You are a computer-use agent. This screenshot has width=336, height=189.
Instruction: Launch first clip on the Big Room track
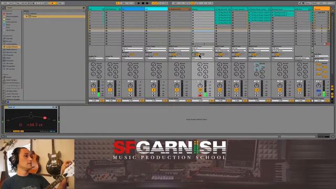[x=216, y=13]
